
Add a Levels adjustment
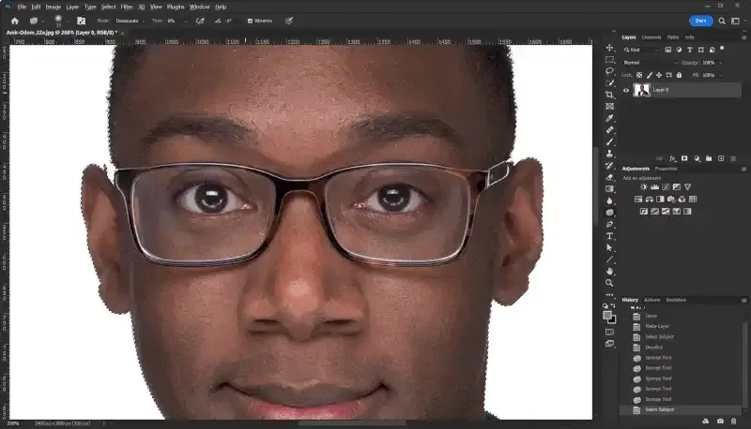tap(654, 186)
